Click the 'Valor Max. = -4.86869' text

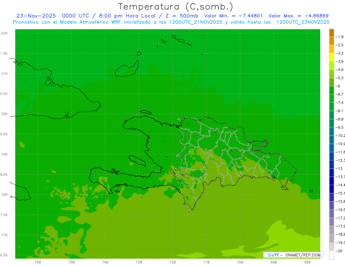point(298,16)
